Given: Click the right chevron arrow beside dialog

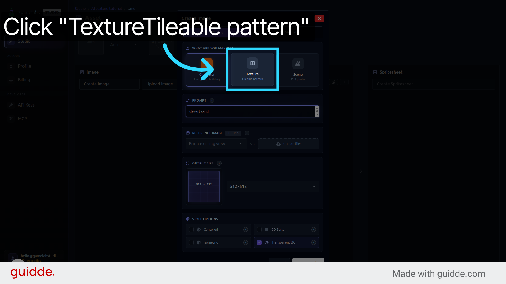Looking at the screenshot, I should (x=361, y=171).
